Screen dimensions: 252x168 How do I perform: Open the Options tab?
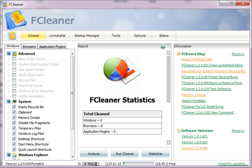[x=140, y=36]
